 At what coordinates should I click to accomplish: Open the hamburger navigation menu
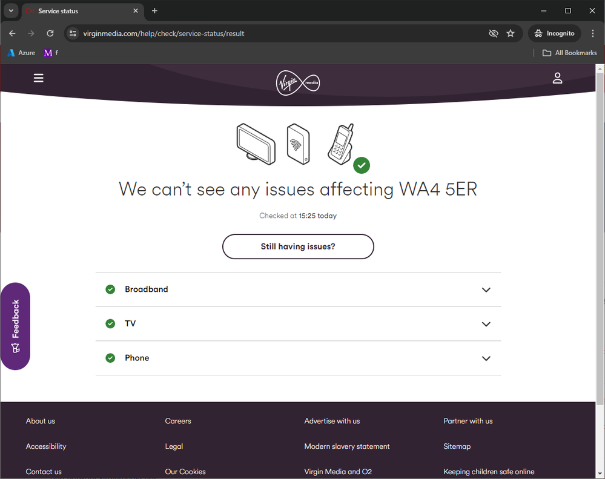coord(38,78)
